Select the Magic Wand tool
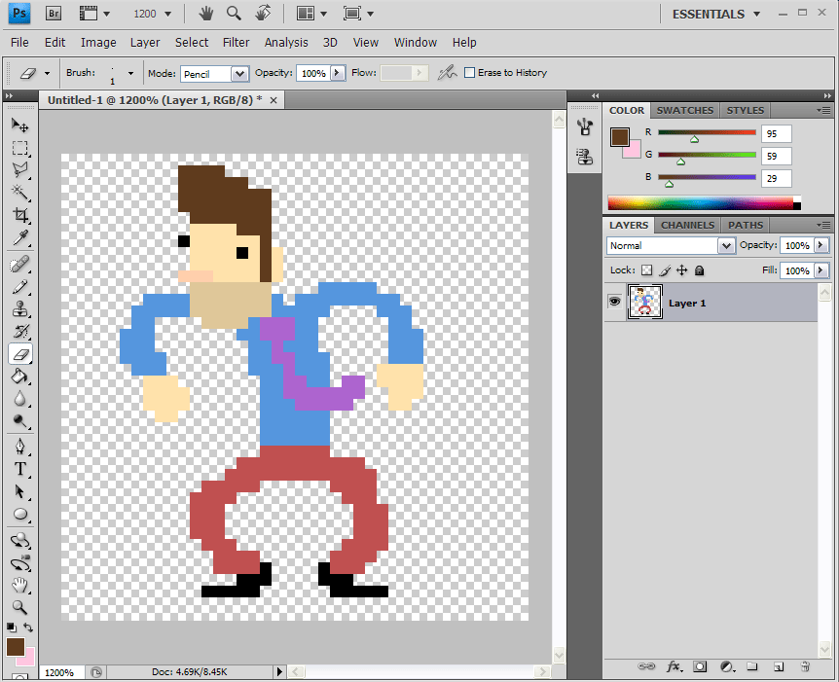Screen dimensions: 839x682 [20, 192]
